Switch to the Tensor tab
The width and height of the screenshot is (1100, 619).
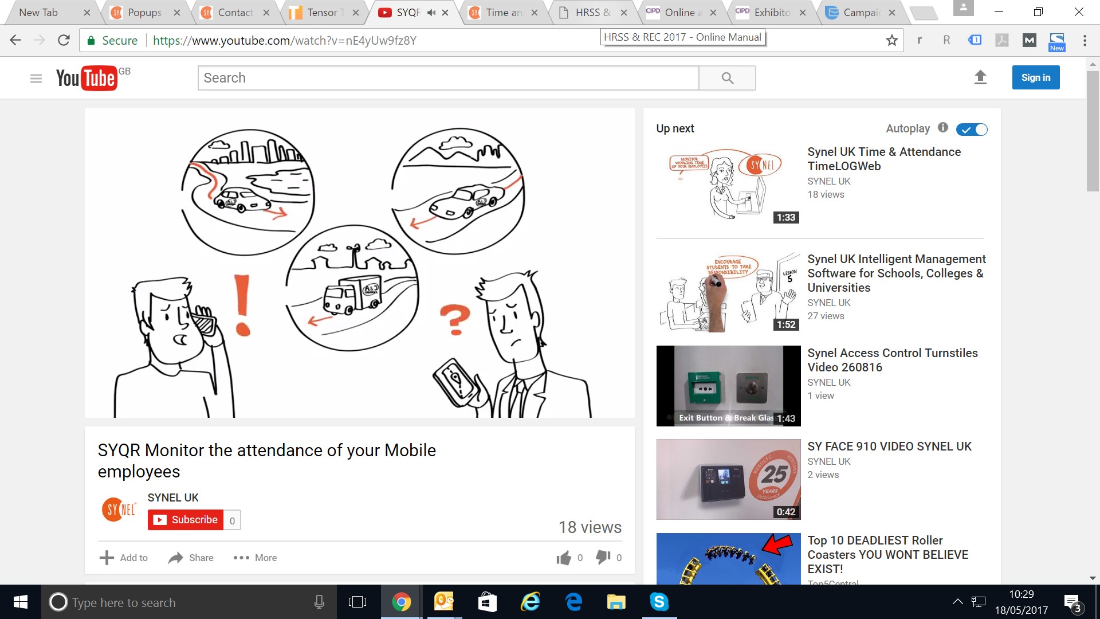(x=322, y=13)
